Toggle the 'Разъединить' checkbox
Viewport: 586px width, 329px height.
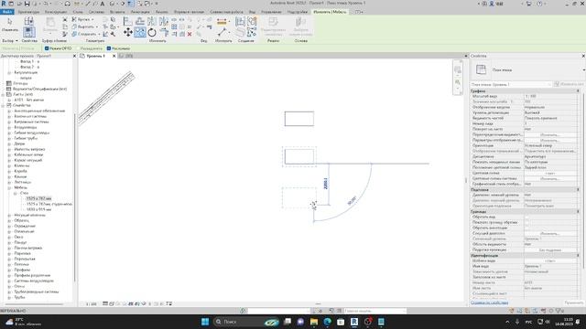pyautogui.click(x=78, y=48)
